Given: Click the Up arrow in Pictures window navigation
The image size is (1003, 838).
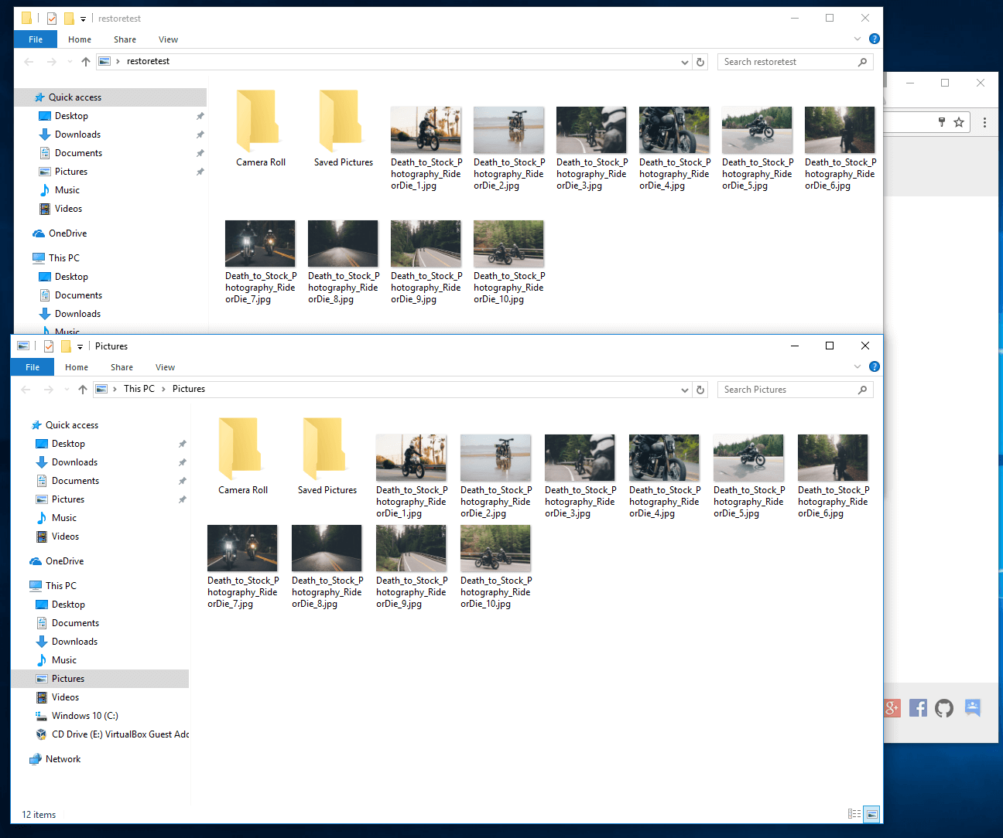Looking at the screenshot, I should coord(83,390).
